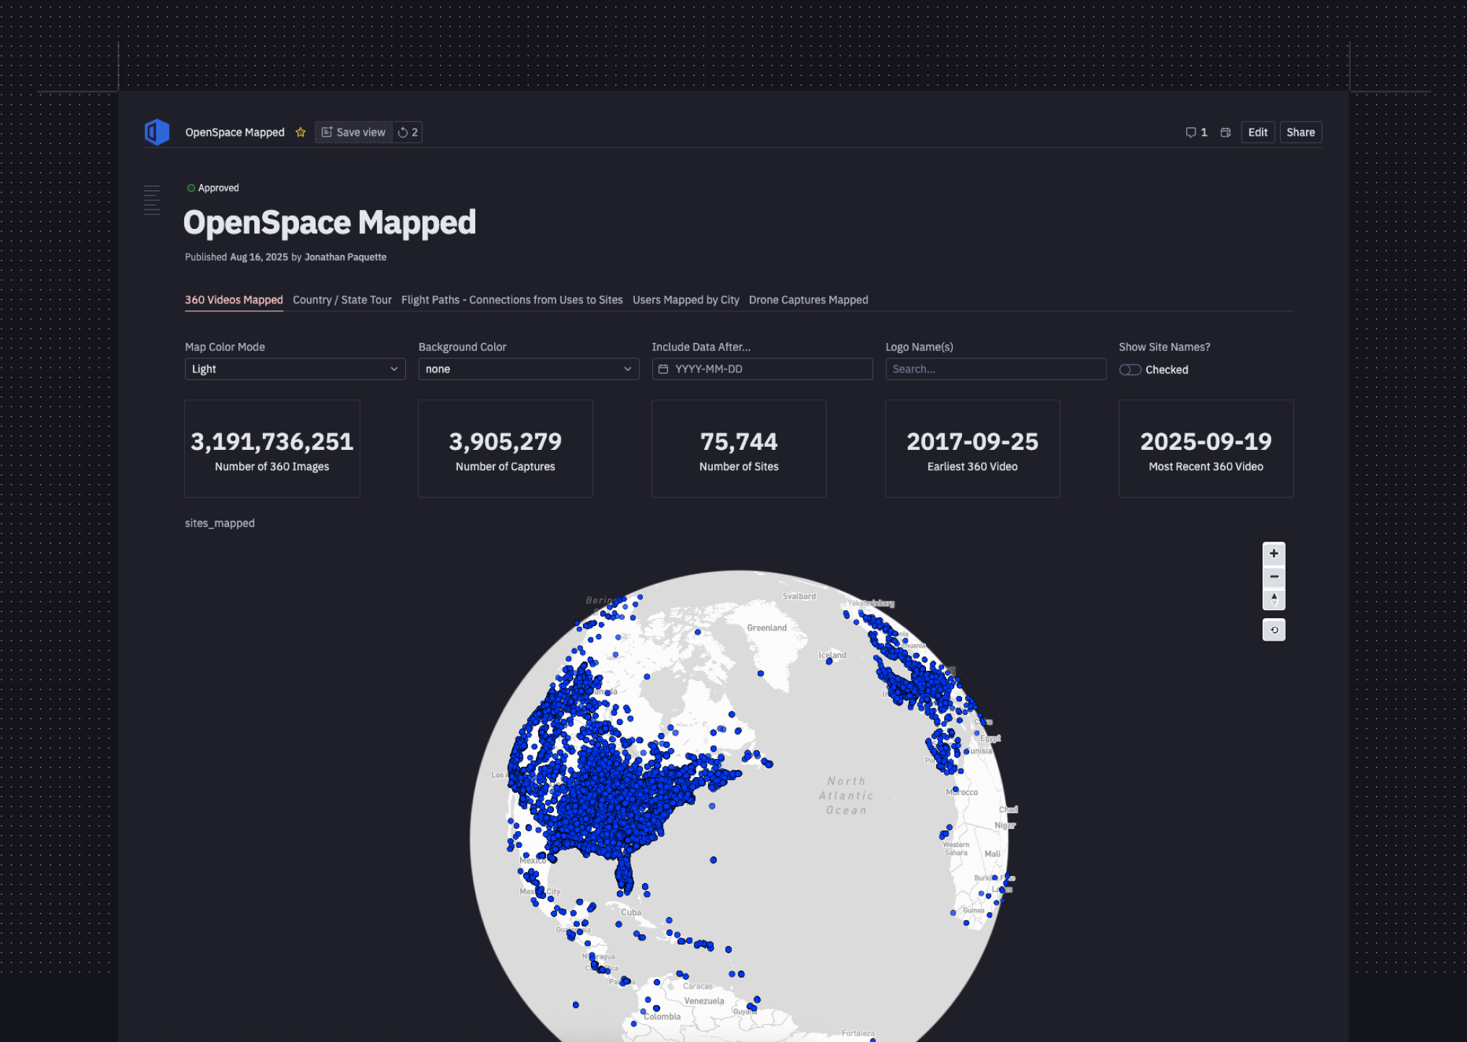The height and width of the screenshot is (1042, 1467).
Task: Click the schedule calendar icon near Edit
Action: click(1225, 132)
